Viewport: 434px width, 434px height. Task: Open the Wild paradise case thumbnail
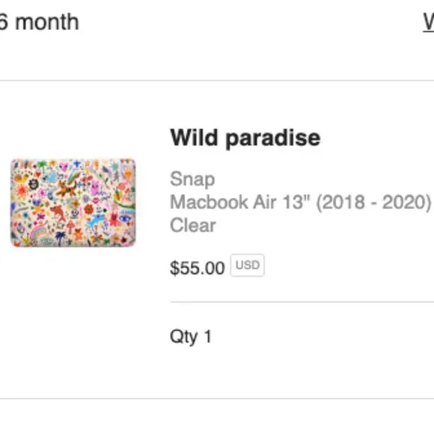73,203
